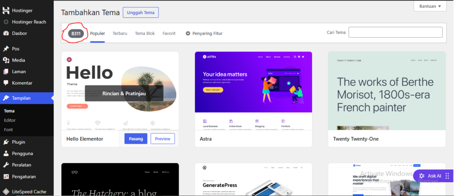Click the Twenty Twenty-One theme name
Screen dimensions: 454x196
click(356, 139)
